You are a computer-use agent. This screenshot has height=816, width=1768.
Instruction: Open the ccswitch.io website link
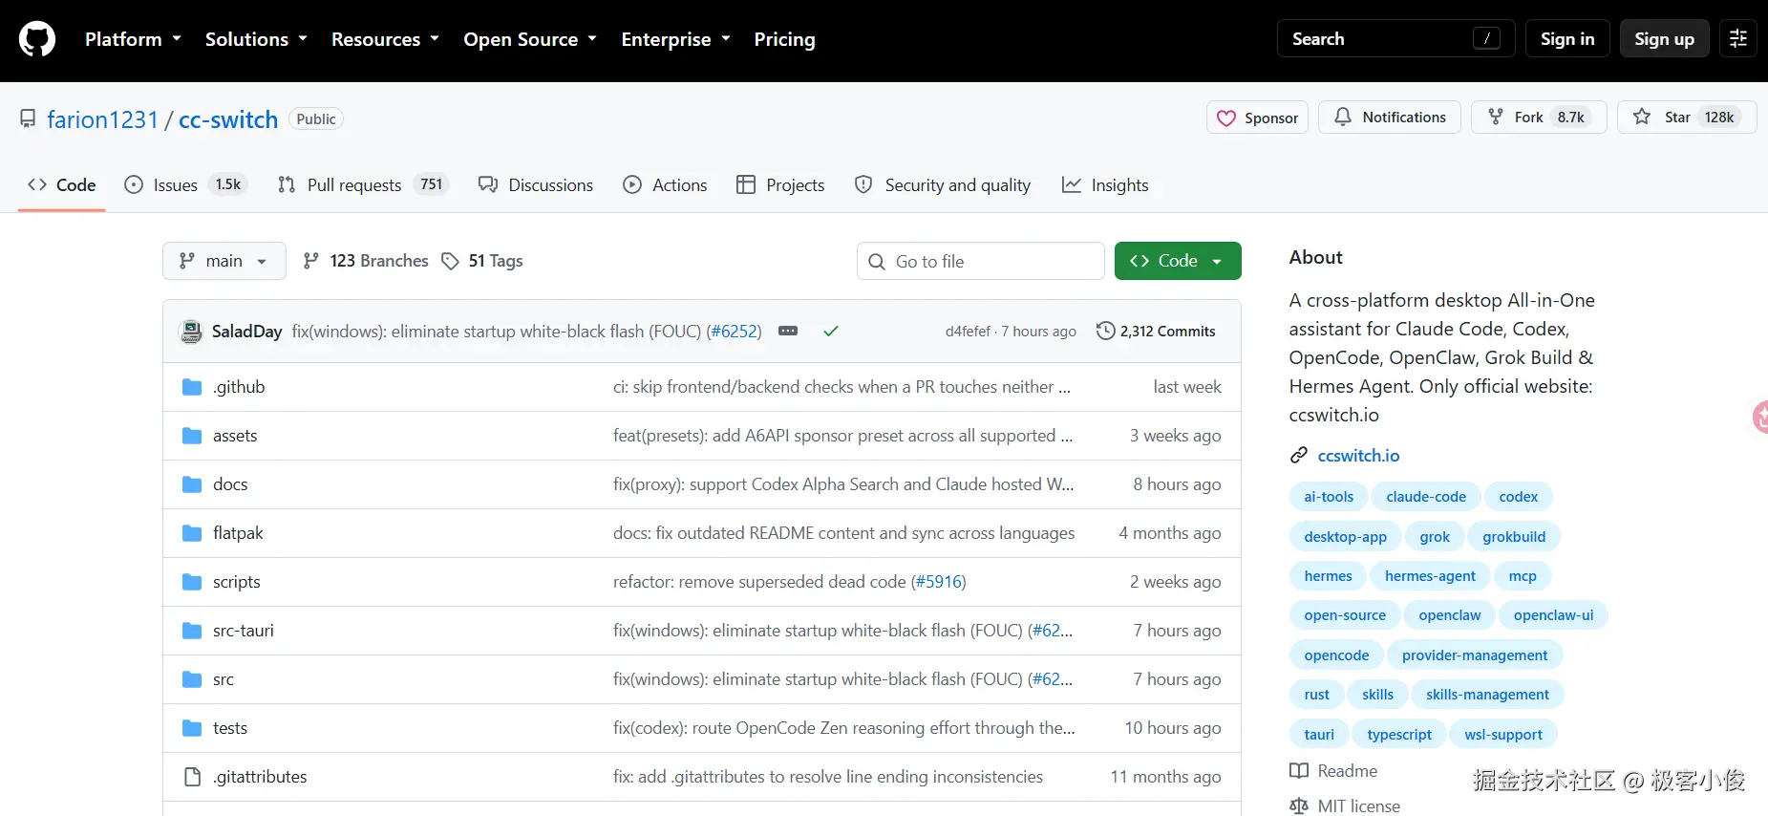pos(1358,456)
